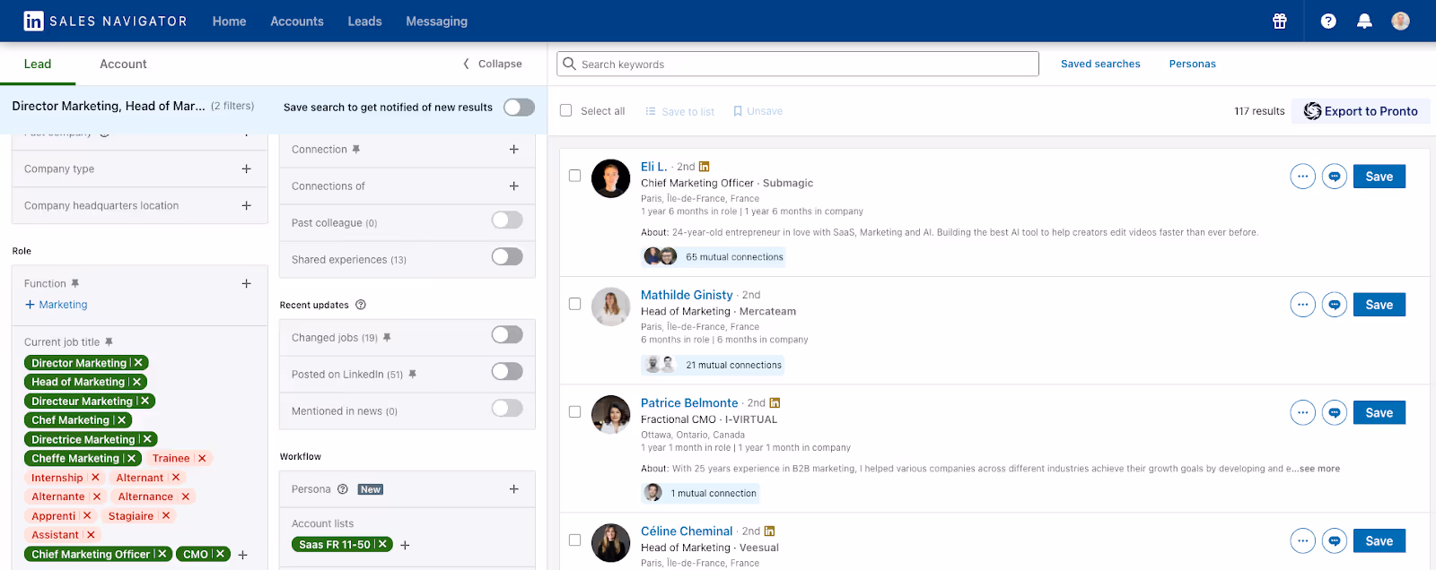Open more options for Céline Cheminal
1436x570 pixels.
click(1302, 540)
